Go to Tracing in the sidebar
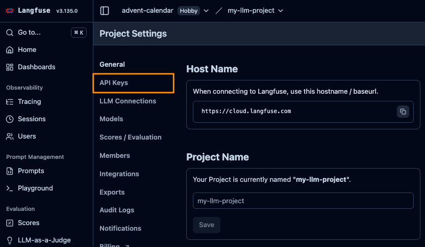The width and height of the screenshot is (425, 247). coord(29,102)
